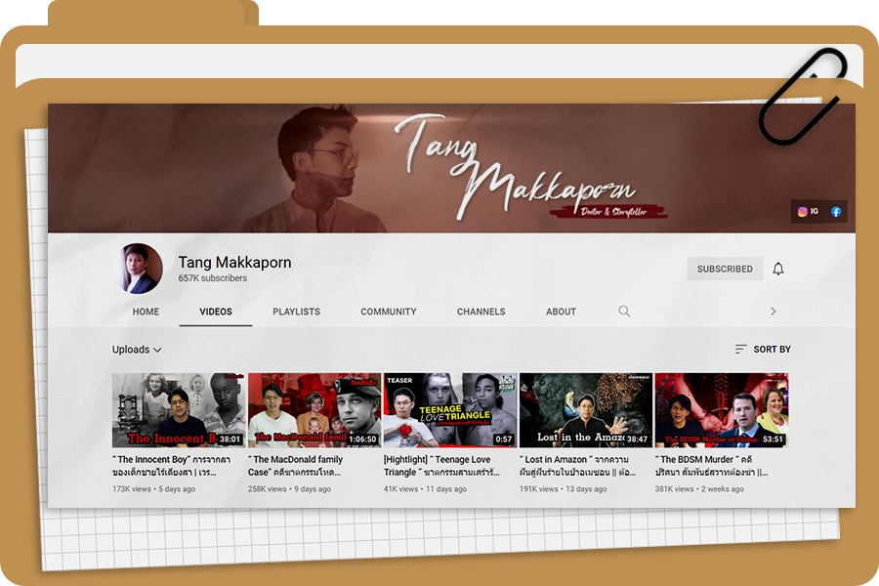The height and width of the screenshot is (586, 879).
Task: Click the notification bell icon
Action: tap(778, 269)
